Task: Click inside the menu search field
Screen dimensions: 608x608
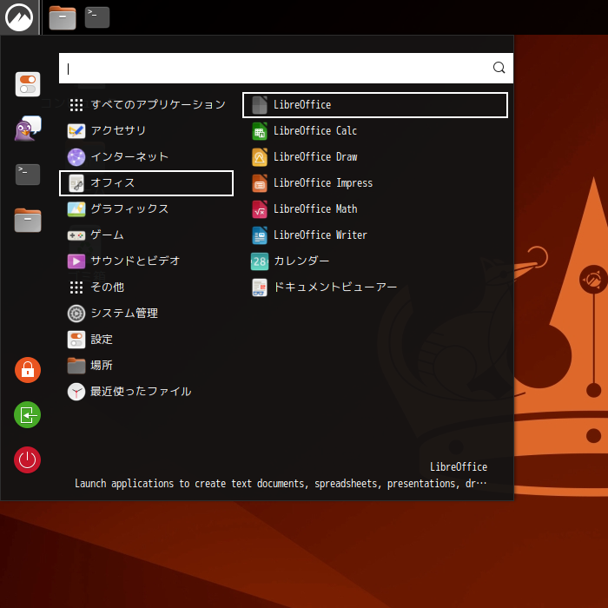Action: (286, 69)
